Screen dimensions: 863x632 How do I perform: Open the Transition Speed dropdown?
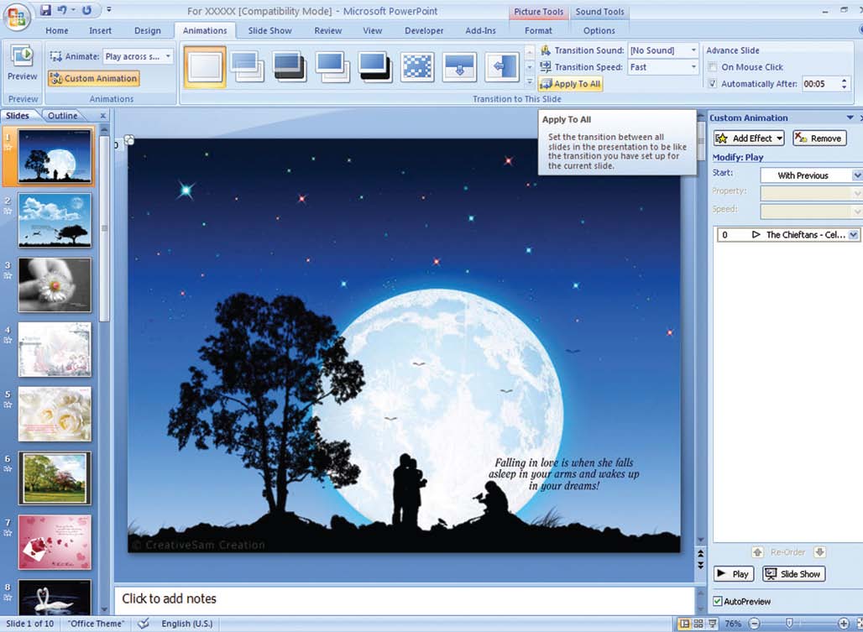click(692, 66)
